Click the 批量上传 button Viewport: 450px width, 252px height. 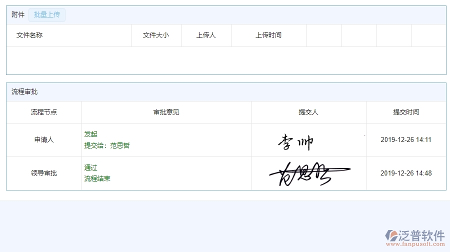[47, 15]
